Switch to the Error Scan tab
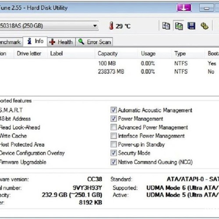Image resolution: width=219 pixels, height=219 pixels. tap(94, 42)
